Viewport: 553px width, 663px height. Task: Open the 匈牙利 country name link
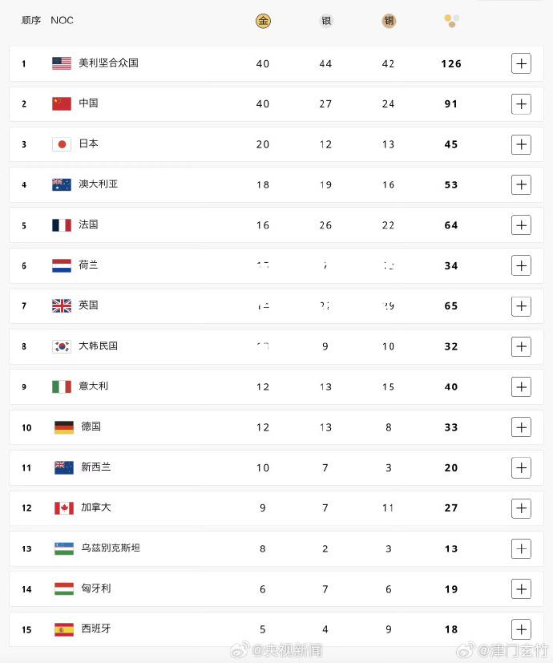[x=96, y=588]
